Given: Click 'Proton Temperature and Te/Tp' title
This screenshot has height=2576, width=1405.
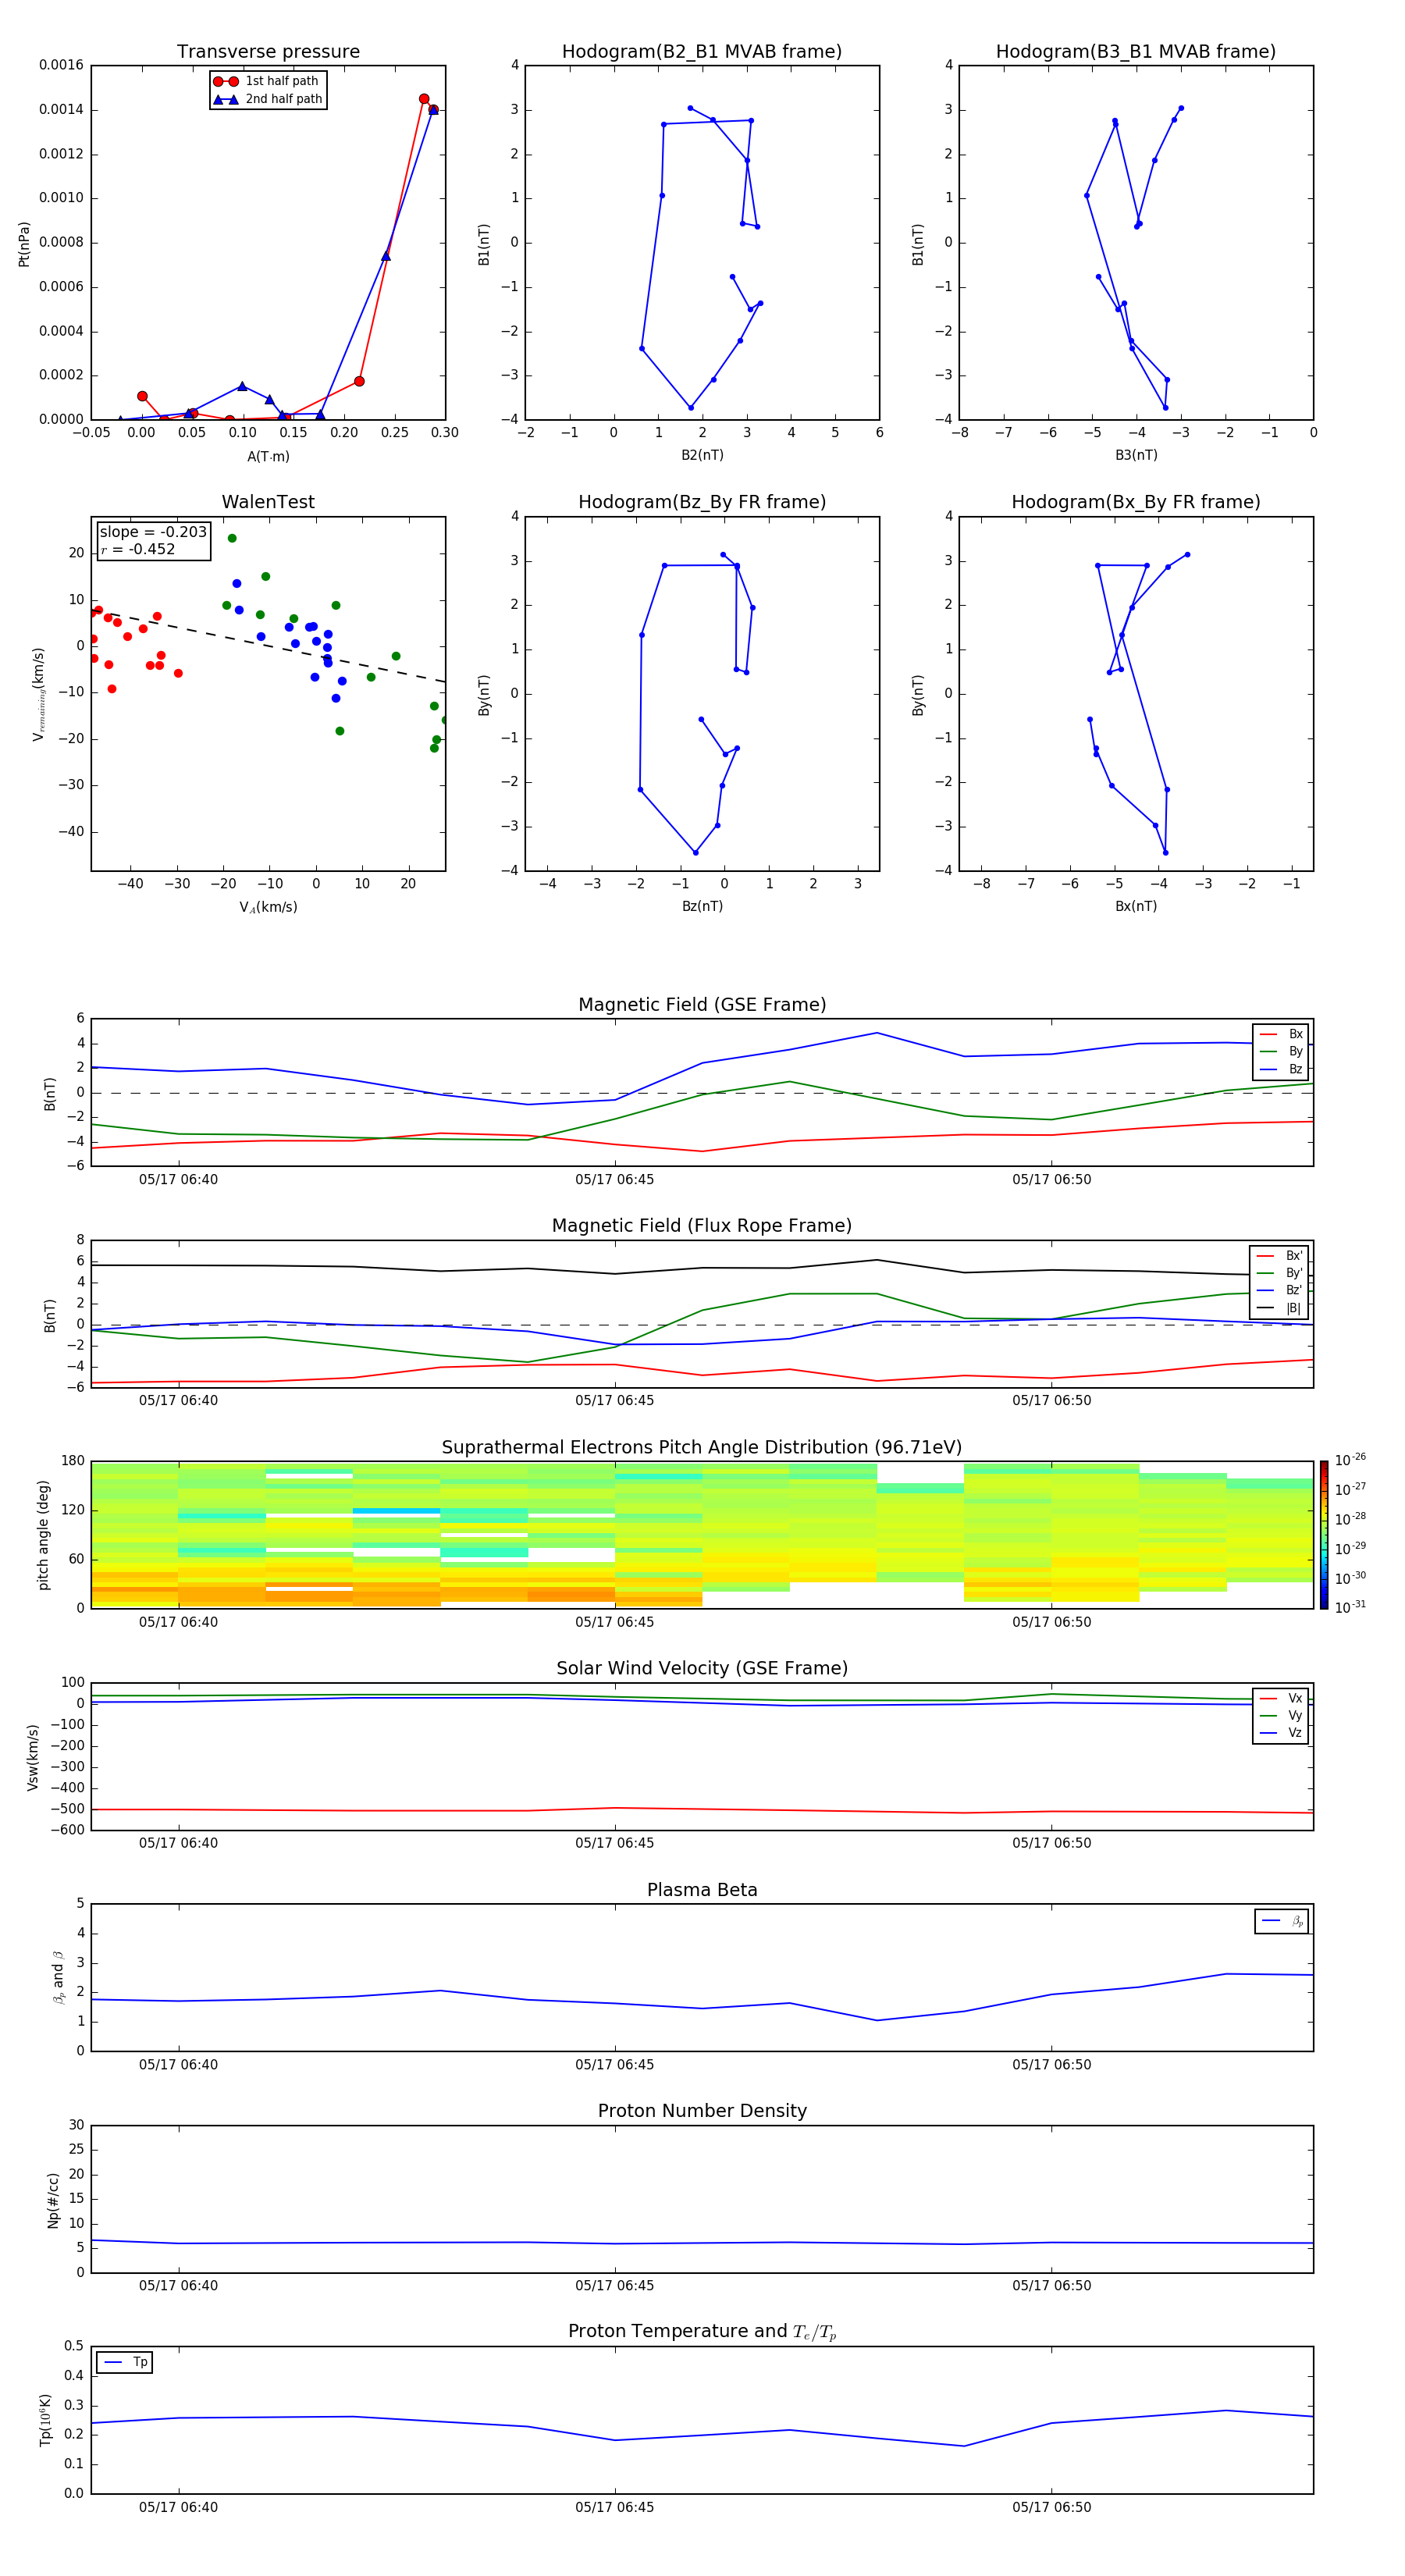Looking at the screenshot, I should 702,2331.
